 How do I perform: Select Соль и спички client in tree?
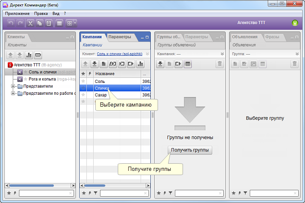(42, 72)
